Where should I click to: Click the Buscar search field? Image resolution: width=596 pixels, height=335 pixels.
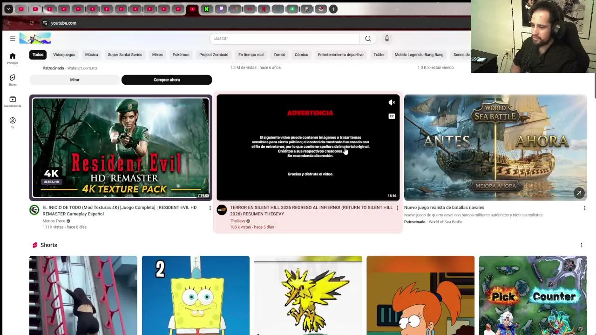pos(284,39)
